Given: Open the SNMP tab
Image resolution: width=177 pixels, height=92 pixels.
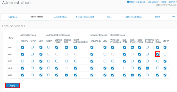Looking at the screenshot, I should pos(158,17).
